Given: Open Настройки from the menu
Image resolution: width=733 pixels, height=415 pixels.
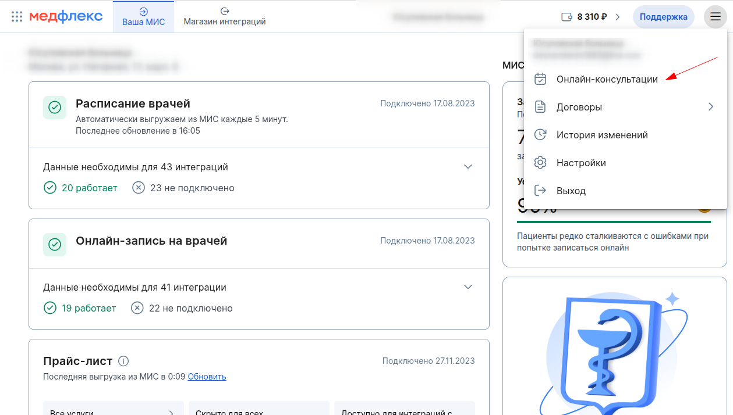Looking at the screenshot, I should [x=580, y=163].
